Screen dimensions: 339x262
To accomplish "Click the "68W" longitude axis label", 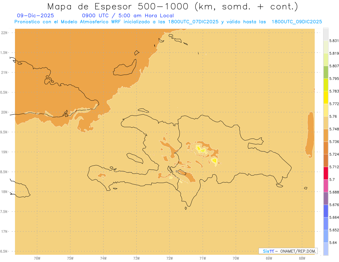I will 302,258.
